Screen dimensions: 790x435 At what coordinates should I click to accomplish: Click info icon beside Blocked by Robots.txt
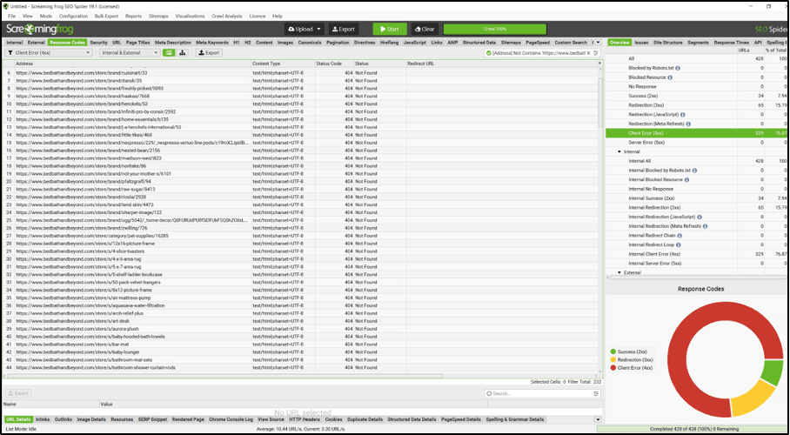coord(680,68)
